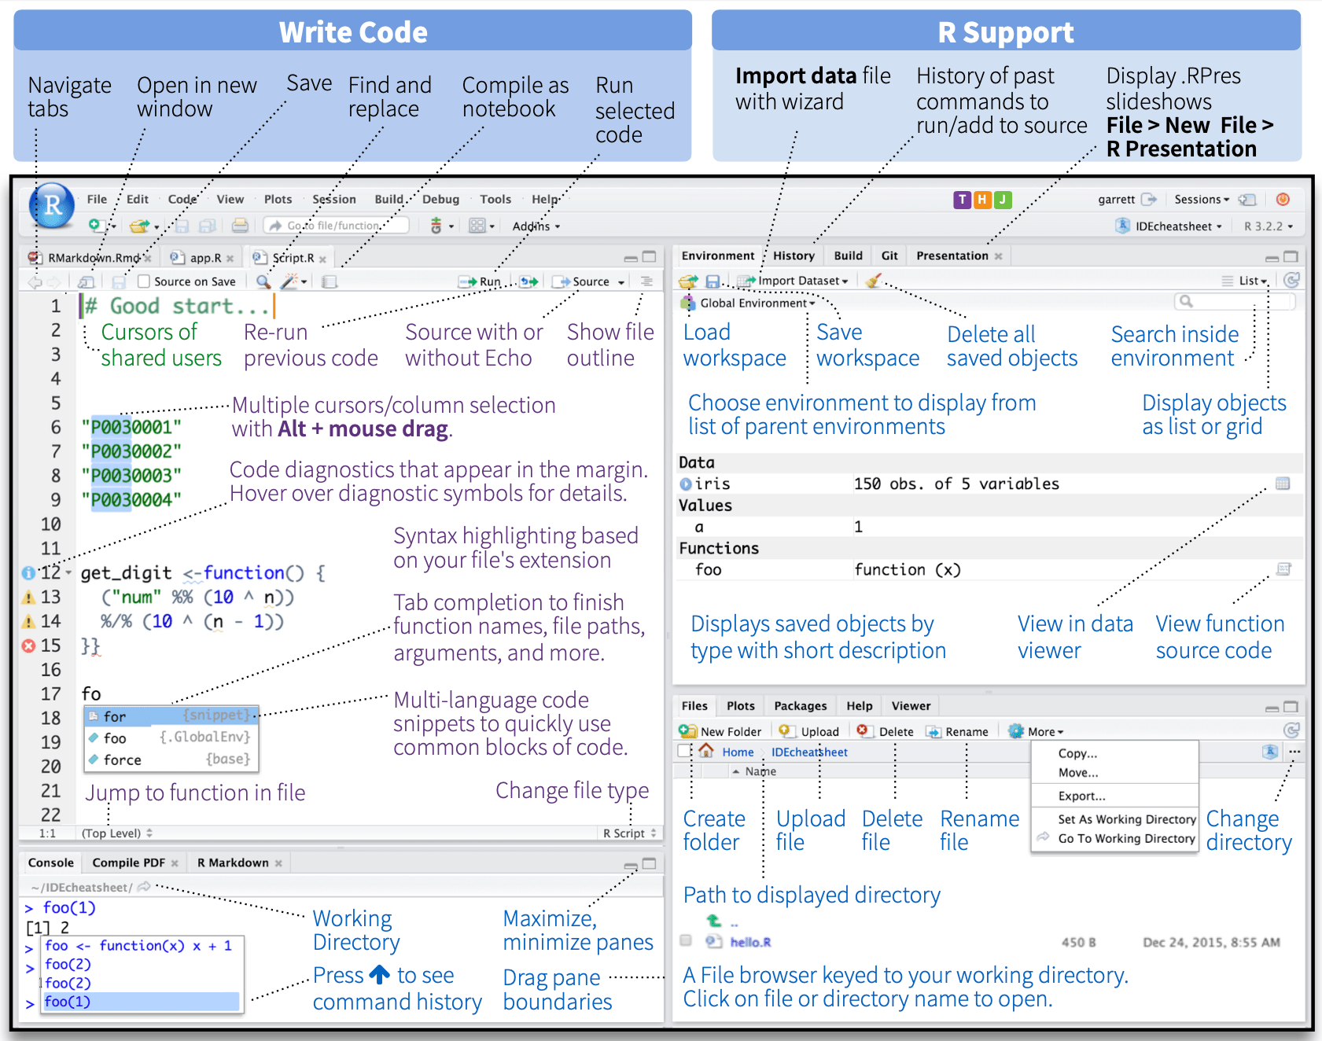The width and height of the screenshot is (1322, 1041).
Task: Click the re-run previous code icon
Action: click(x=529, y=281)
